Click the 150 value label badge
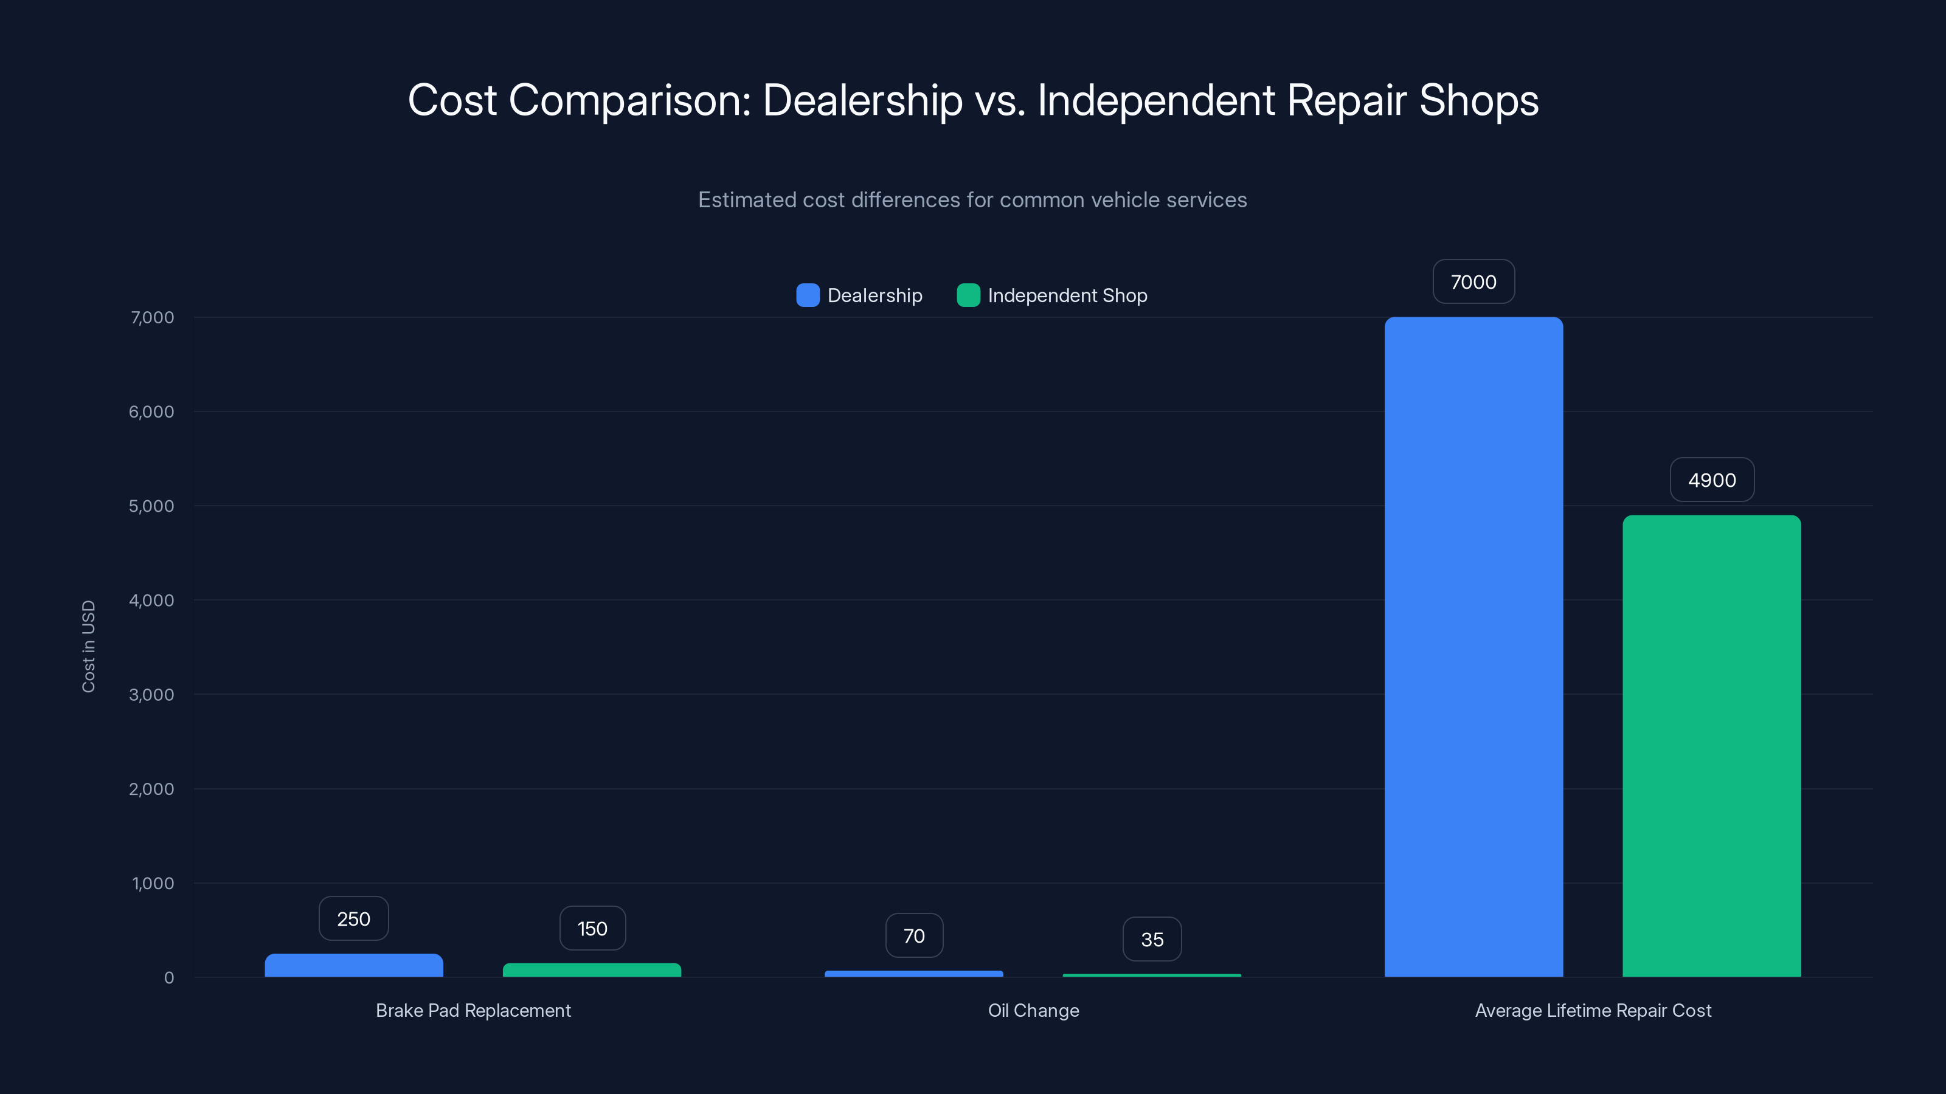This screenshot has width=1946, height=1094. tap(592, 928)
